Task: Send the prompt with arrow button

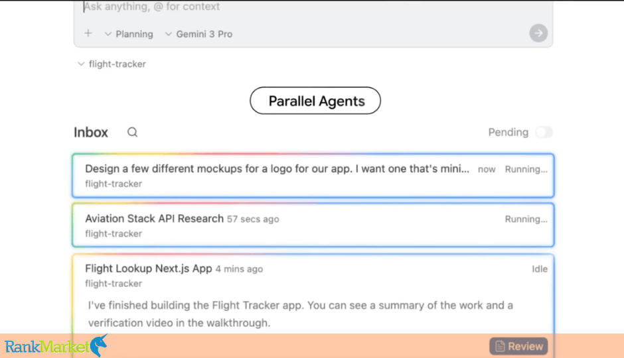Action: click(x=538, y=33)
